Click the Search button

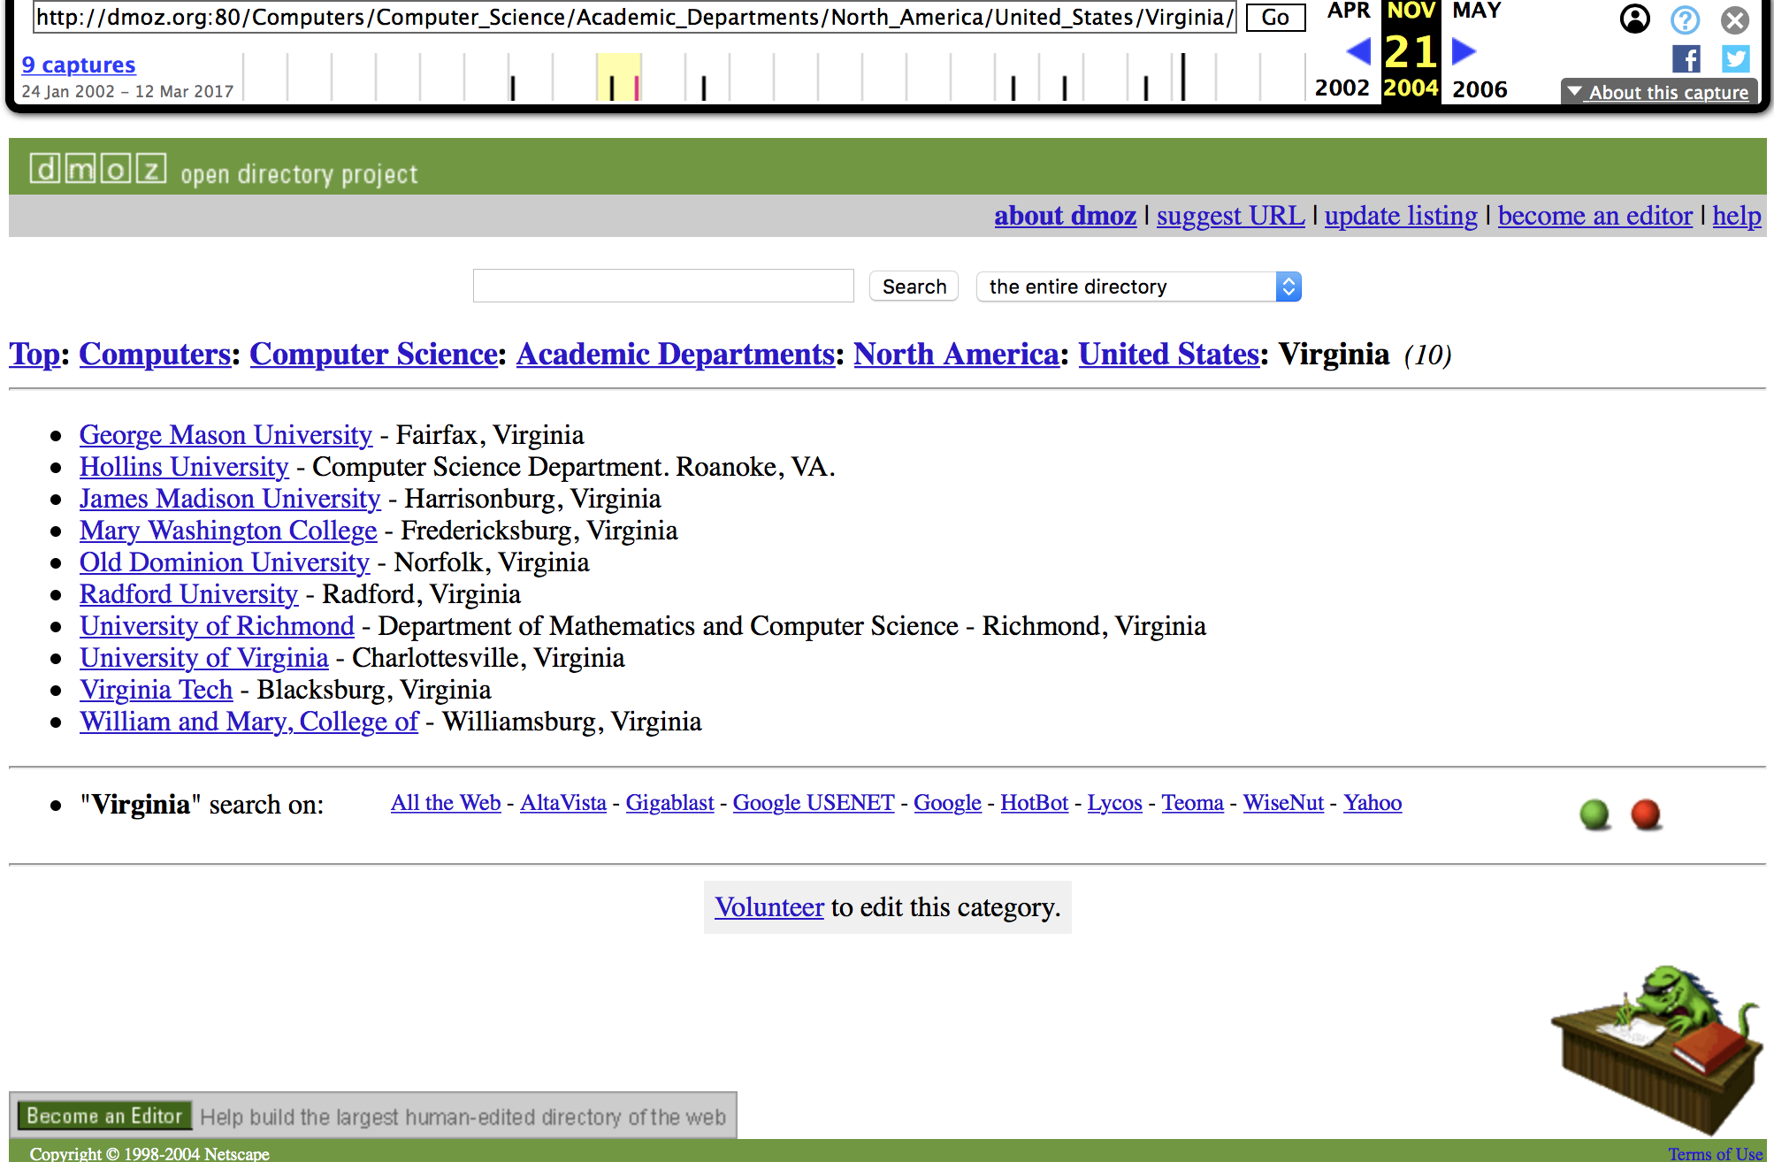914,287
